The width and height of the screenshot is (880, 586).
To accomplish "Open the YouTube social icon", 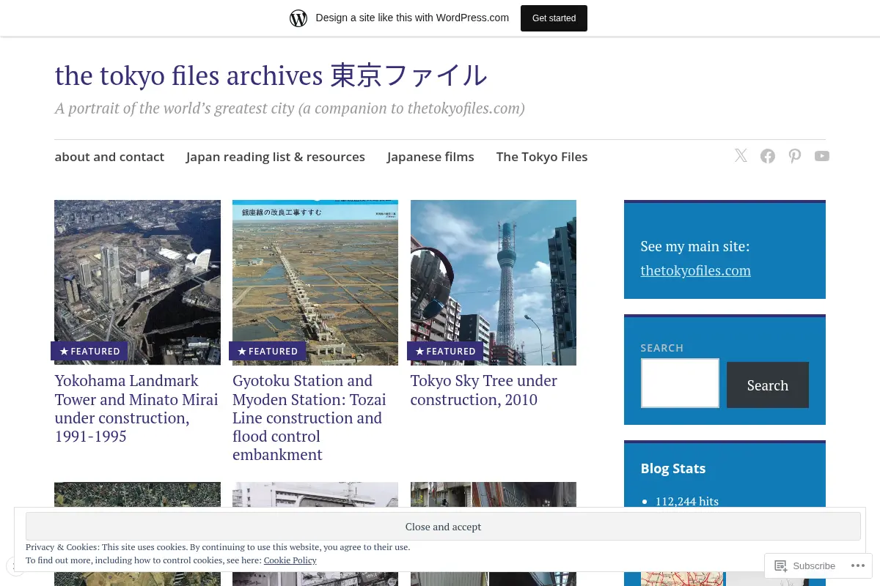I will coord(822,156).
